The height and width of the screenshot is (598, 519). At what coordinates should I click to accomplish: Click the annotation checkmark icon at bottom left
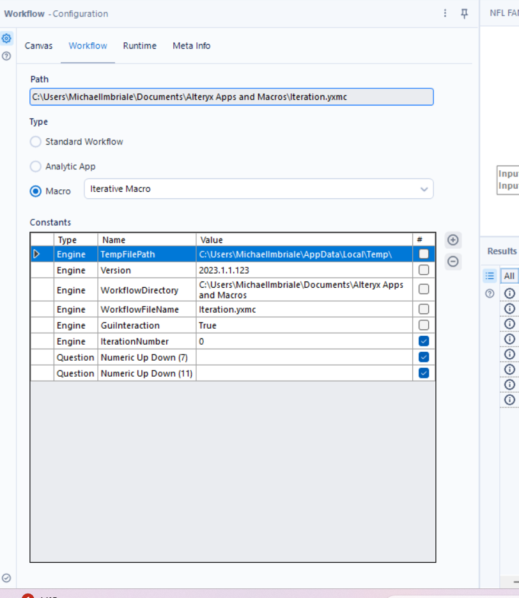(6, 578)
